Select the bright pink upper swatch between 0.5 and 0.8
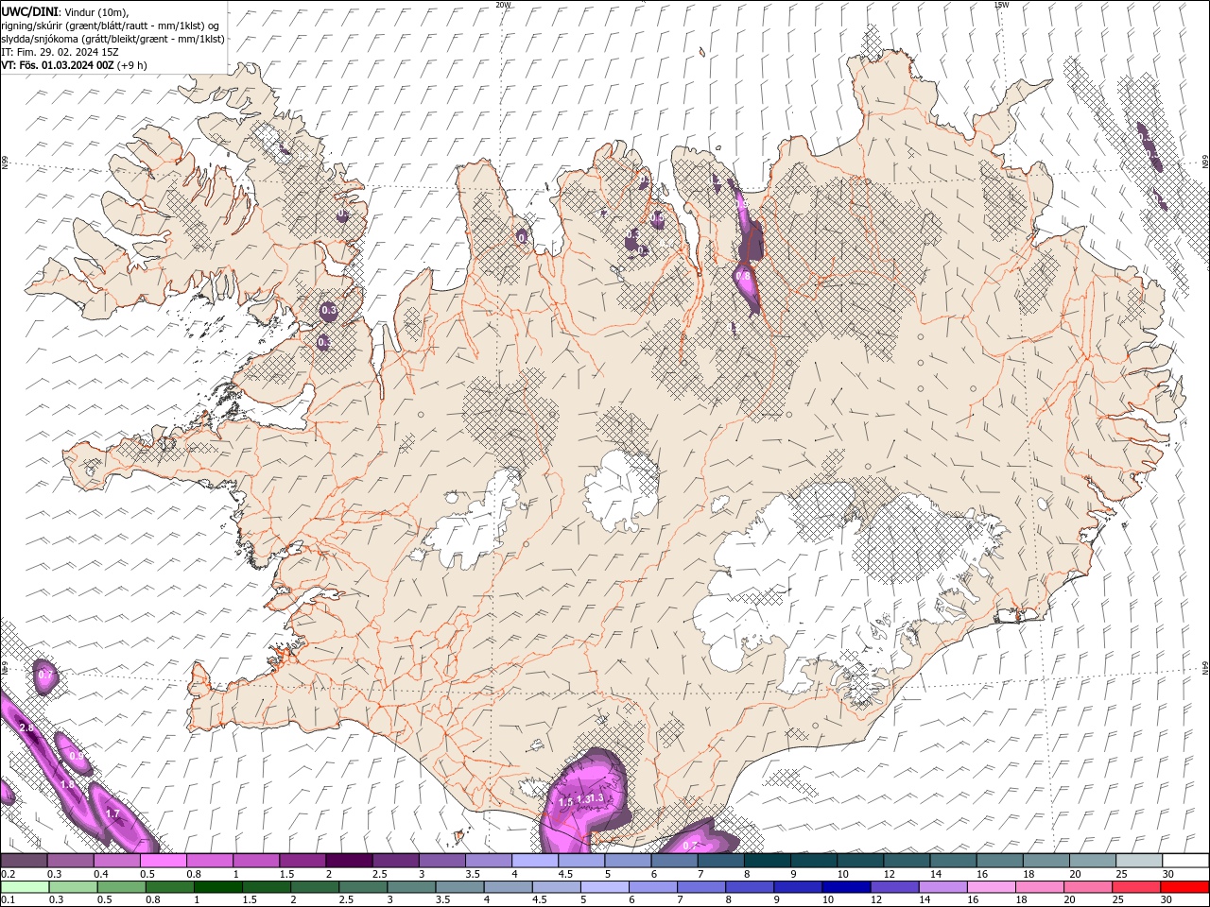The width and height of the screenshot is (1210, 907). [164, 861]
